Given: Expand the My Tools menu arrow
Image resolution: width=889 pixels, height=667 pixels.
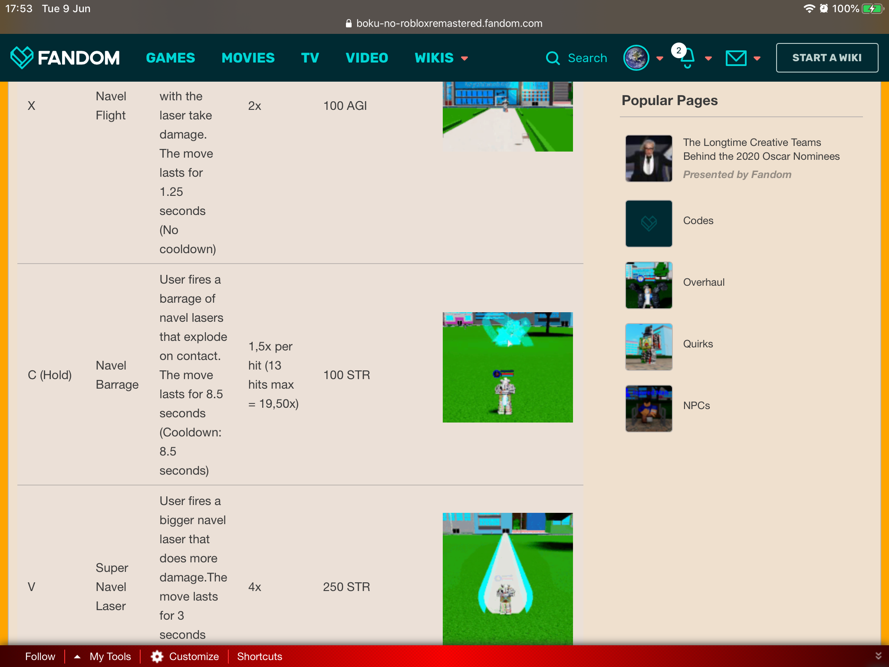Looking at the screenshot, I should [x=77, y=657].
